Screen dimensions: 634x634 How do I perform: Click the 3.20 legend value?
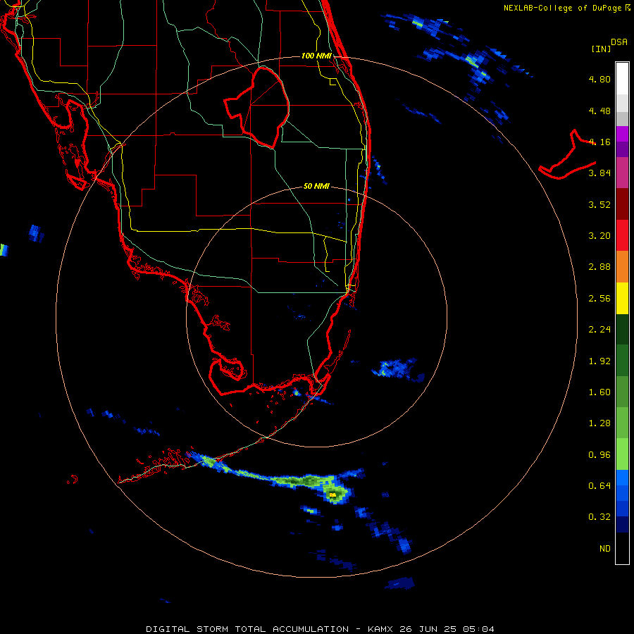(x=599, y=236)
